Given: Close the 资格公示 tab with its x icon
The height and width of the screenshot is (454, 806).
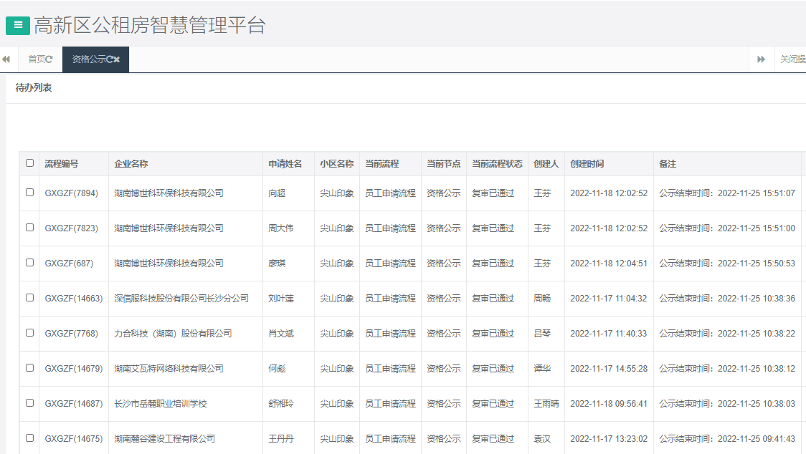Looking at the screenshot, I should click(116, 60).
